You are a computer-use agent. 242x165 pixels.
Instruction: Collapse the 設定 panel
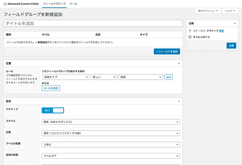point(179,101)
